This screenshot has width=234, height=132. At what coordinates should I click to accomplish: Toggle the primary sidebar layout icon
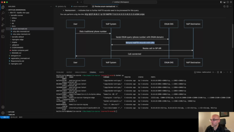221,2
